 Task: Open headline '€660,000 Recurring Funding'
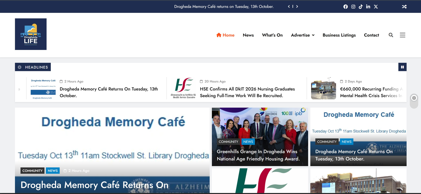pyautogui.click(x=371, y=92)
